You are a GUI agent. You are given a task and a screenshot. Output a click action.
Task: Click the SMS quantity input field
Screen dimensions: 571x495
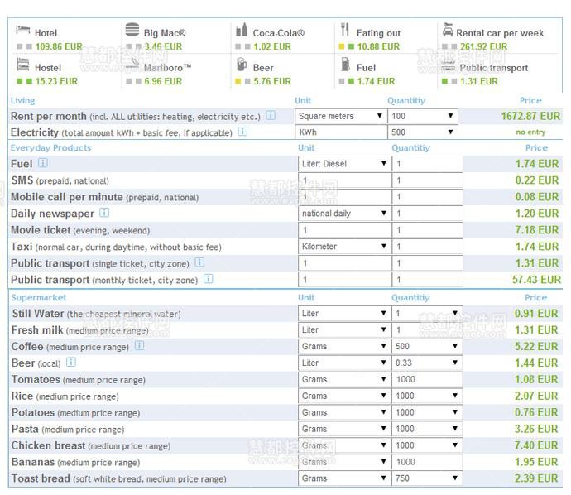(x=427, y=180)
